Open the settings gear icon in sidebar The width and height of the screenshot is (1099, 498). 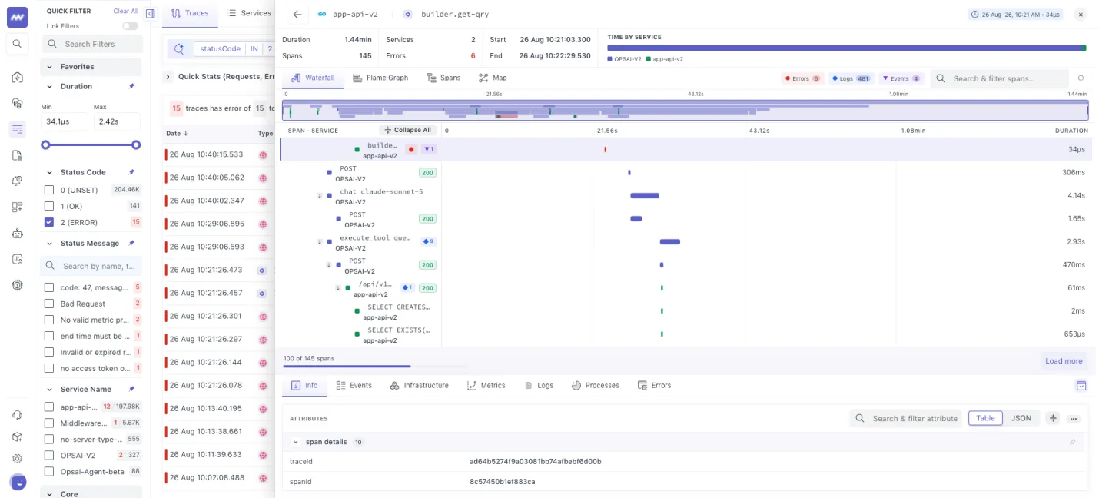point(17,459)
